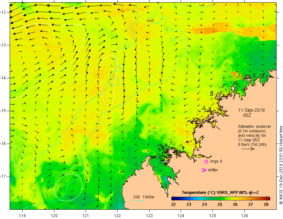
Task: Click the latitude -17 axis label
Action: pyautogui.click(x=4, y=176)
